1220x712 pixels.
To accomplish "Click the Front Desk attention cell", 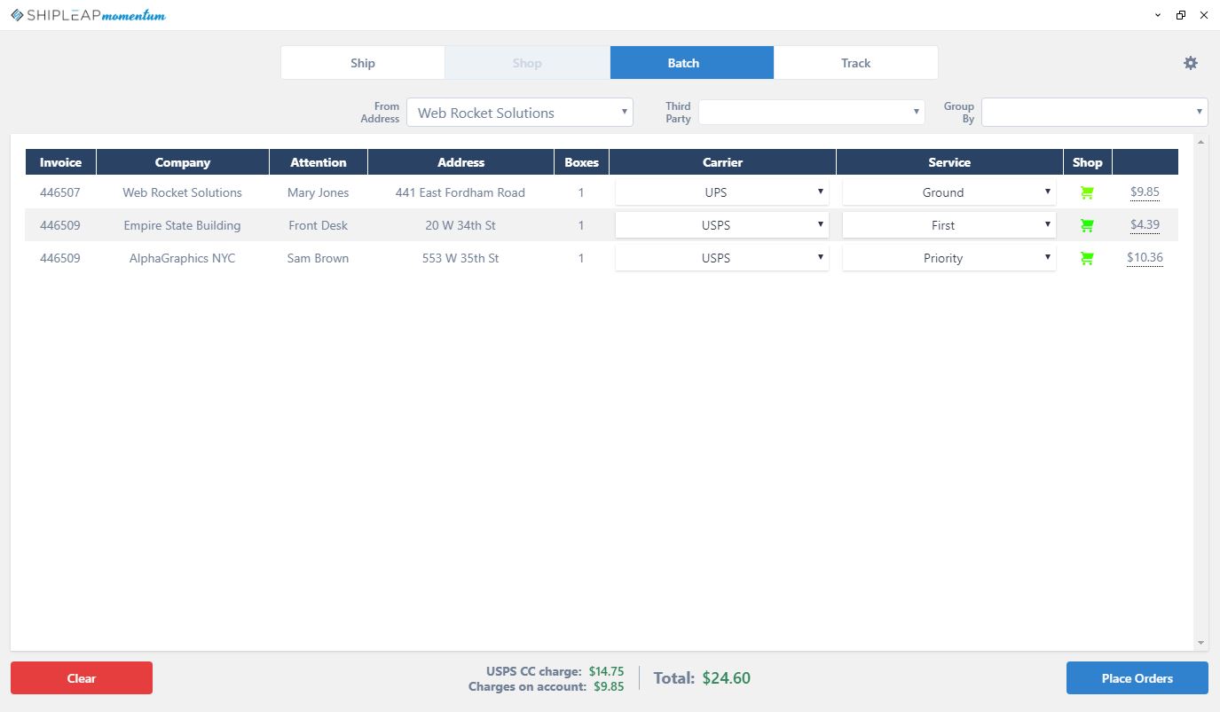I will click(319, 225).
